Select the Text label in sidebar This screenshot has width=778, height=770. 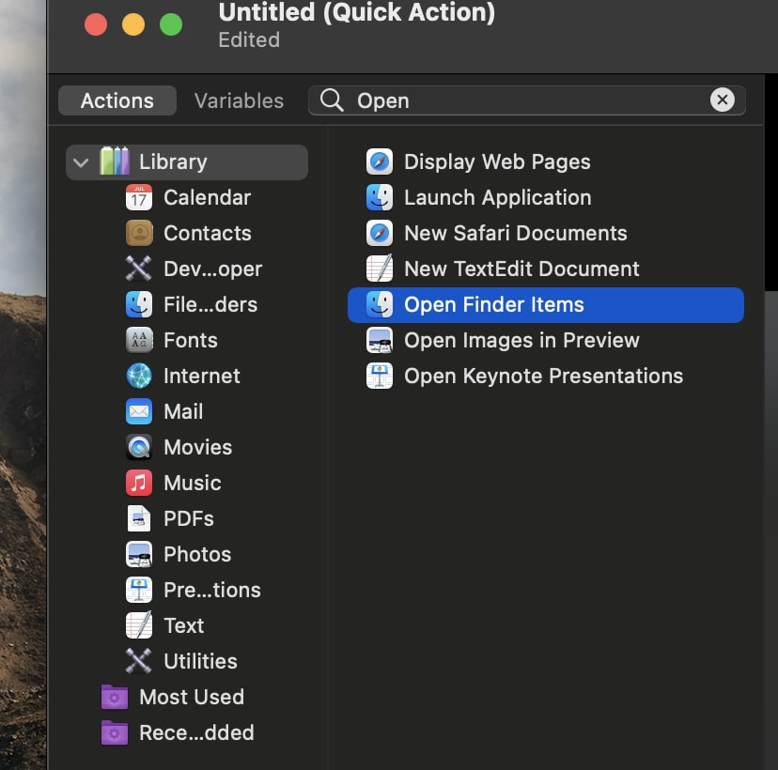(183, 626)
